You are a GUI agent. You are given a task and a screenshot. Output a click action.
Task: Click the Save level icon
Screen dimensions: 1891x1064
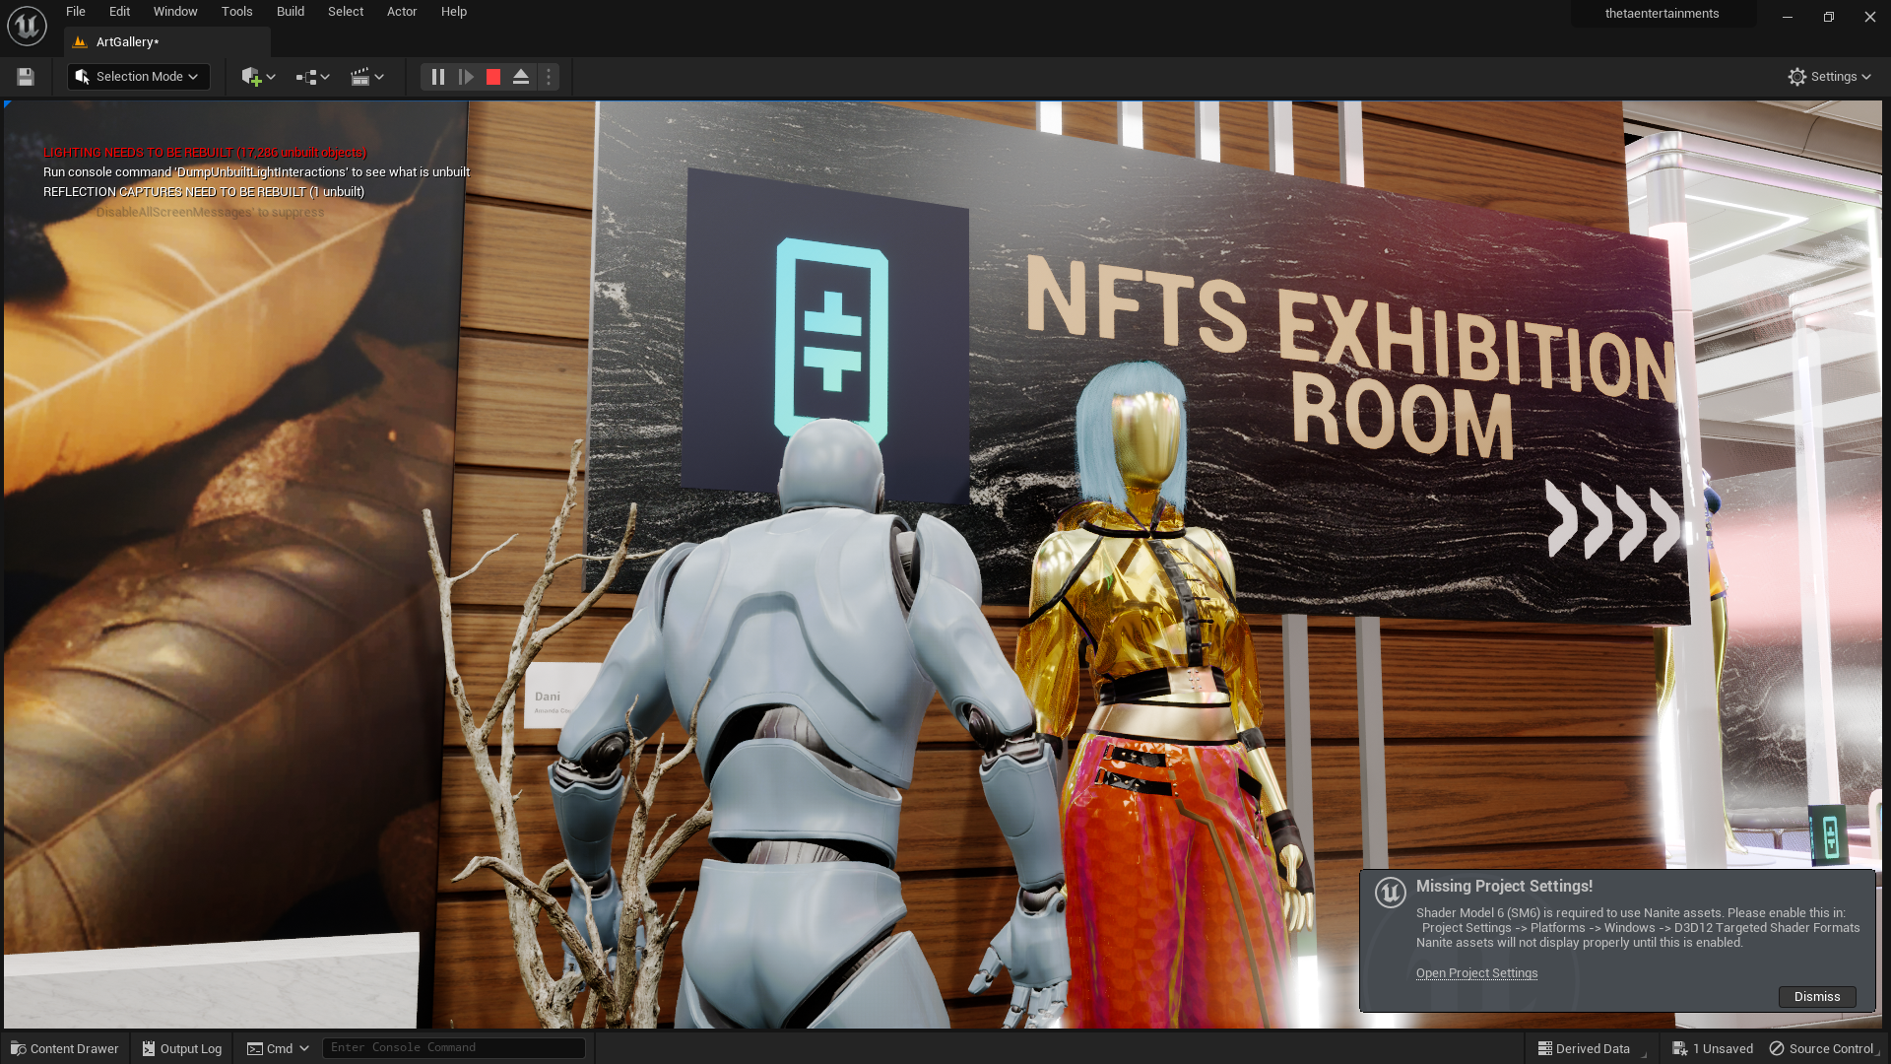tap(26, 77)
